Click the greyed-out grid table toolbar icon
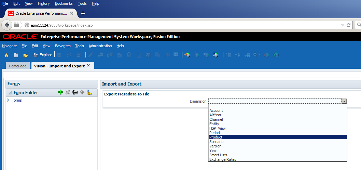Viewport: 361px width, 170px height. coord(176,55)
